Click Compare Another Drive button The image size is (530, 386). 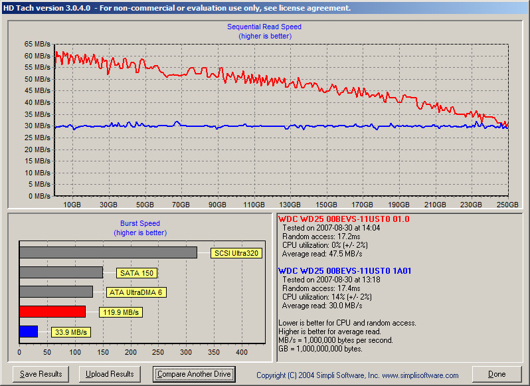pyautogui.click(x=194, y=374)
